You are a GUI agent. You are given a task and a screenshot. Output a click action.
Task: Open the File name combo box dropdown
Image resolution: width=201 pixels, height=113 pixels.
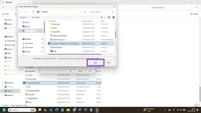[x=114, y=58]
